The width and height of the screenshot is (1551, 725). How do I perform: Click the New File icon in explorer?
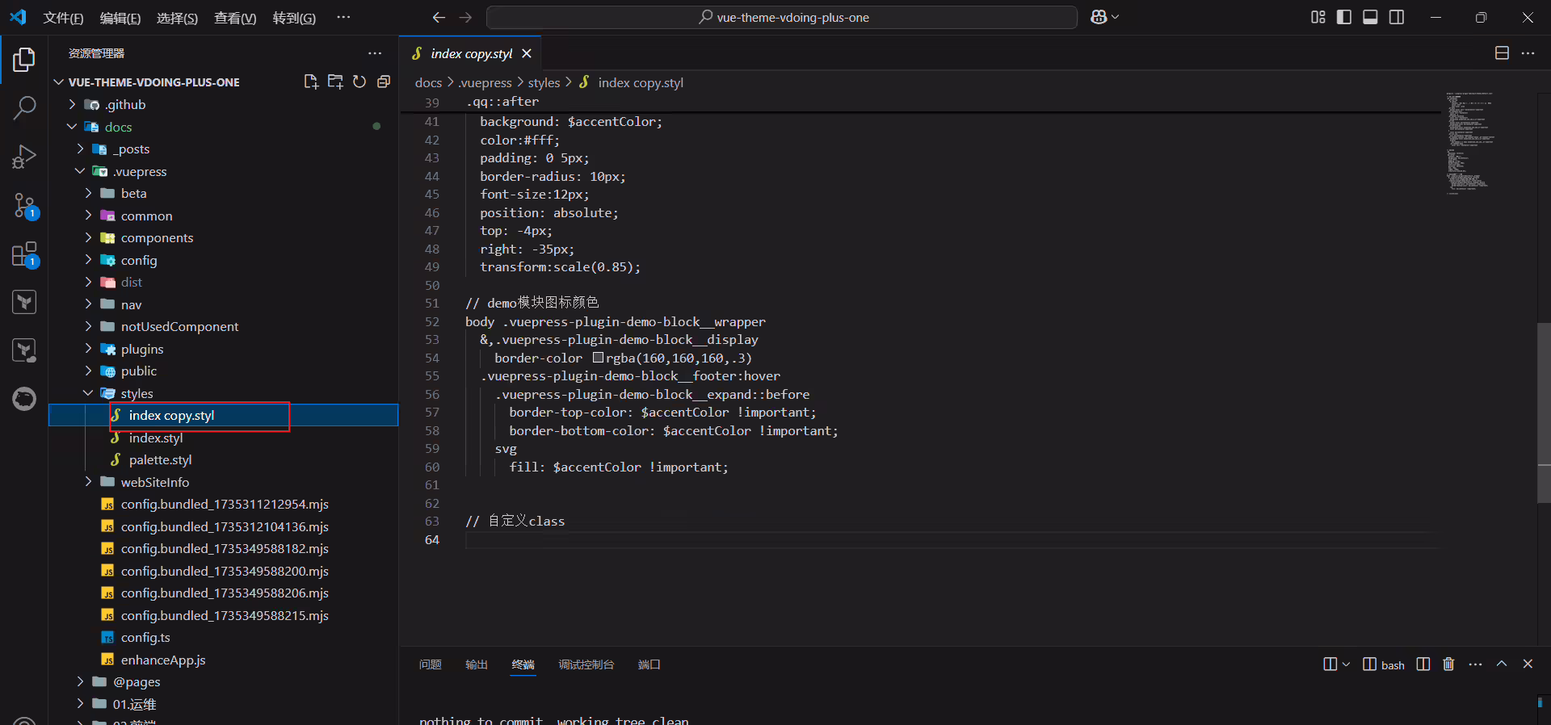point(311,82)
